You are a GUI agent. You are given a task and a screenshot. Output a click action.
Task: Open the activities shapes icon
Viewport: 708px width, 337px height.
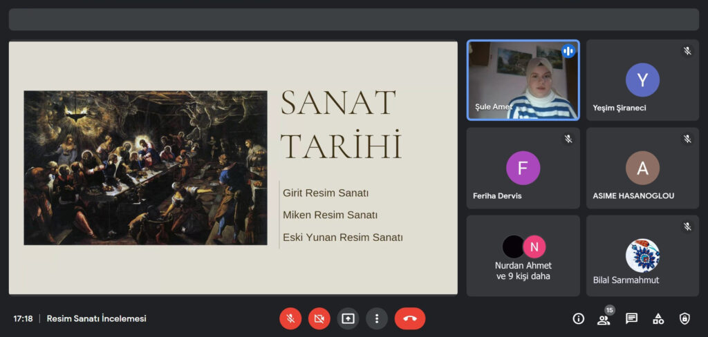658,318
